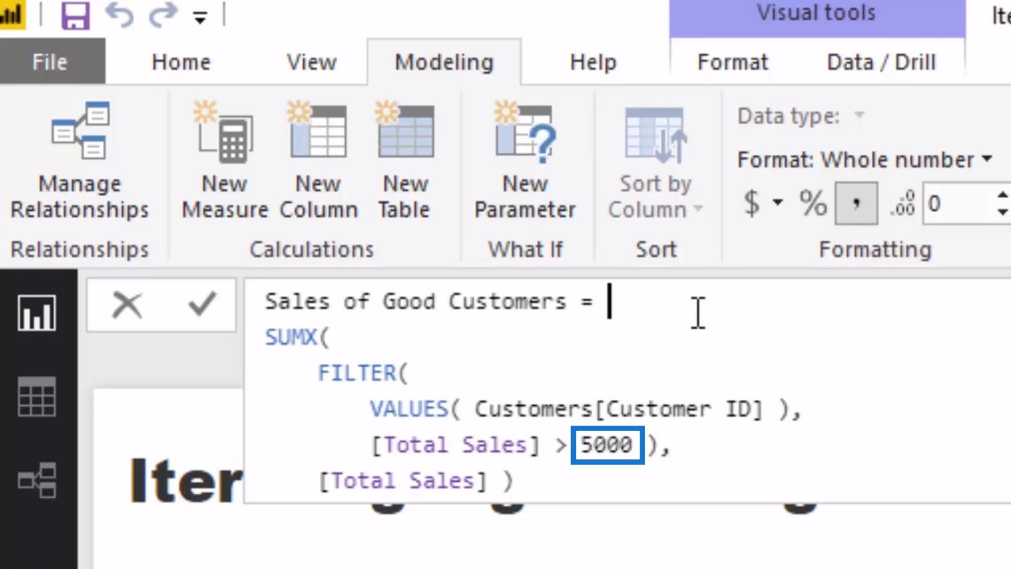Create a New Column
1011x569 pixels.
(318, 161)
